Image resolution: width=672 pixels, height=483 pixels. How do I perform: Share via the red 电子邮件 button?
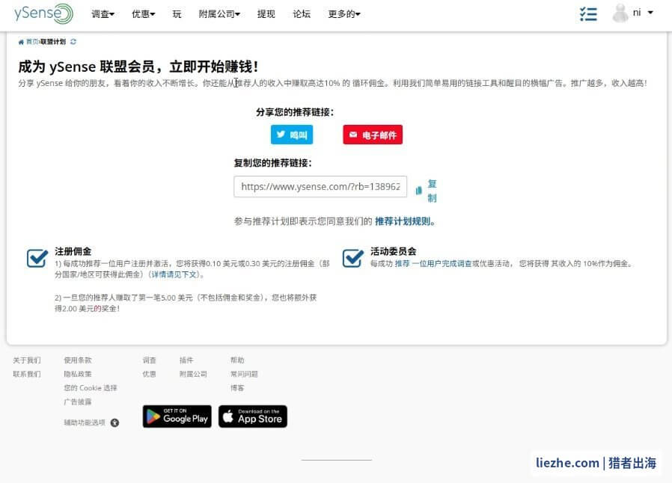tap(373, 135)
